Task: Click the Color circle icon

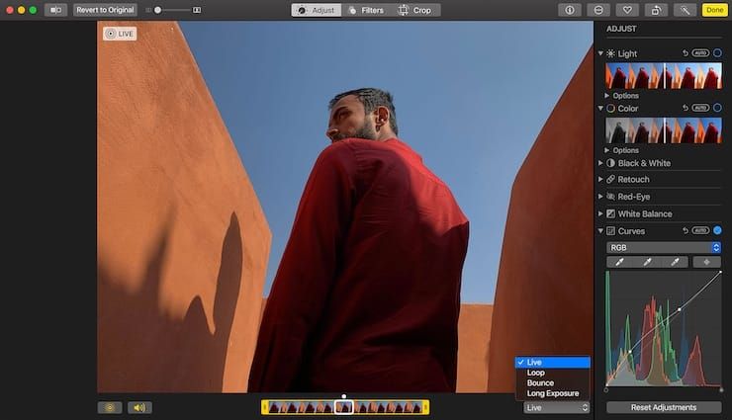Action: click(610, 108)
